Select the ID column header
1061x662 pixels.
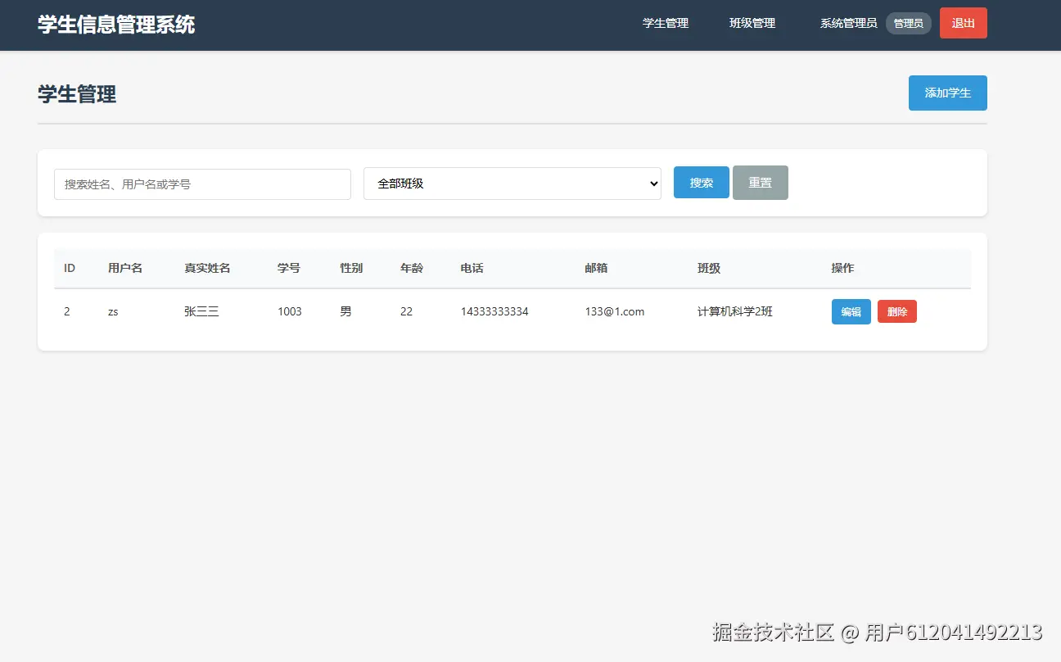[69, 268]
